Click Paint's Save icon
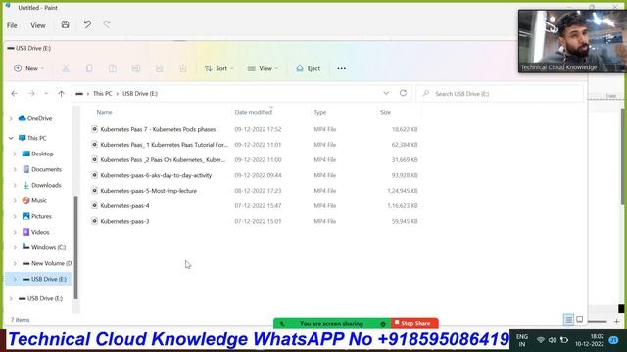The height and width of the screenshot is (352, 627). tap(65, 24)
